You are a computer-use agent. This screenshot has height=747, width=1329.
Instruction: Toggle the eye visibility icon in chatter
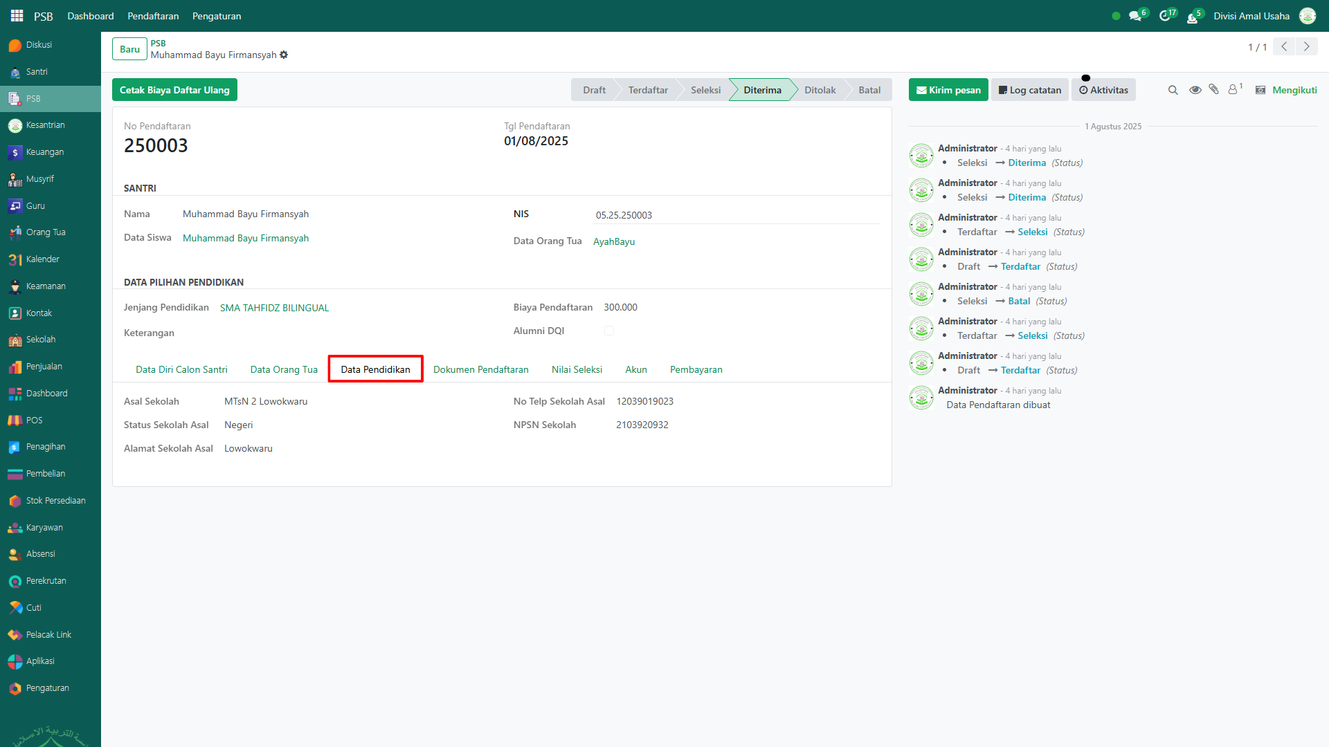coord(1195,90)
